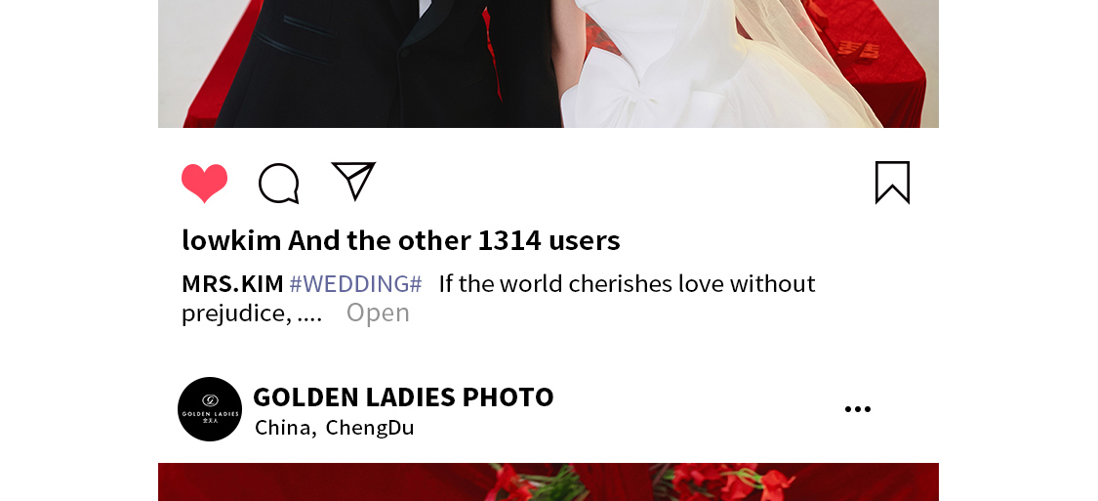
Task: Read caption text about cherishing love
Action: click(x=628, y=284)
